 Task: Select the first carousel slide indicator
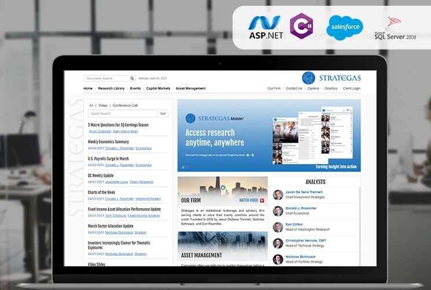(182, 167)
